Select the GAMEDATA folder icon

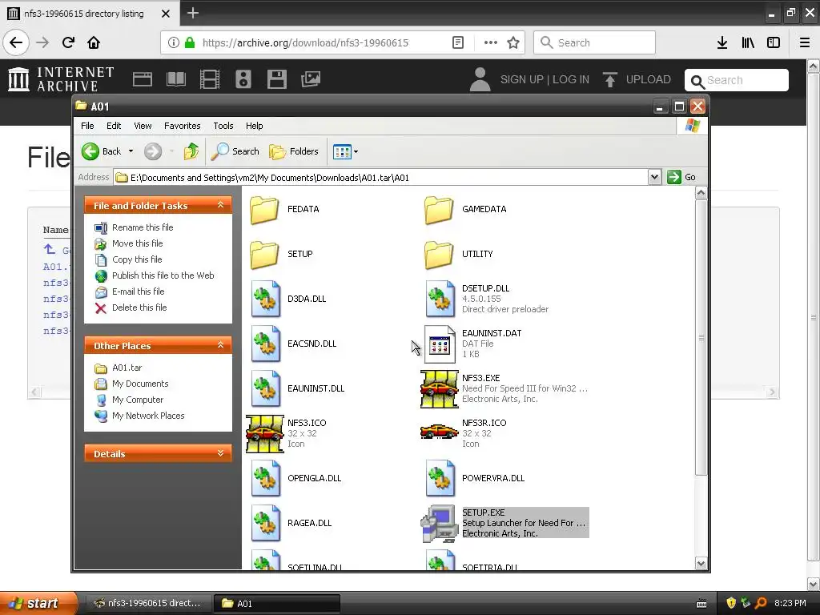[439, 210]
